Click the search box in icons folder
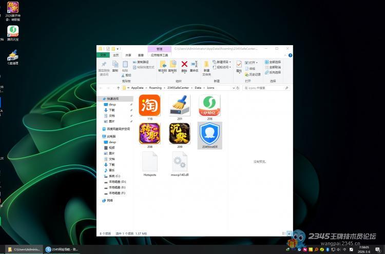This screenshot has height=254, width=385. click(267, 88)
